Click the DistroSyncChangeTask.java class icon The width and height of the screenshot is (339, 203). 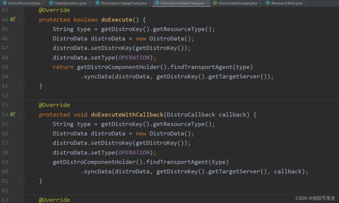(98, 3)
